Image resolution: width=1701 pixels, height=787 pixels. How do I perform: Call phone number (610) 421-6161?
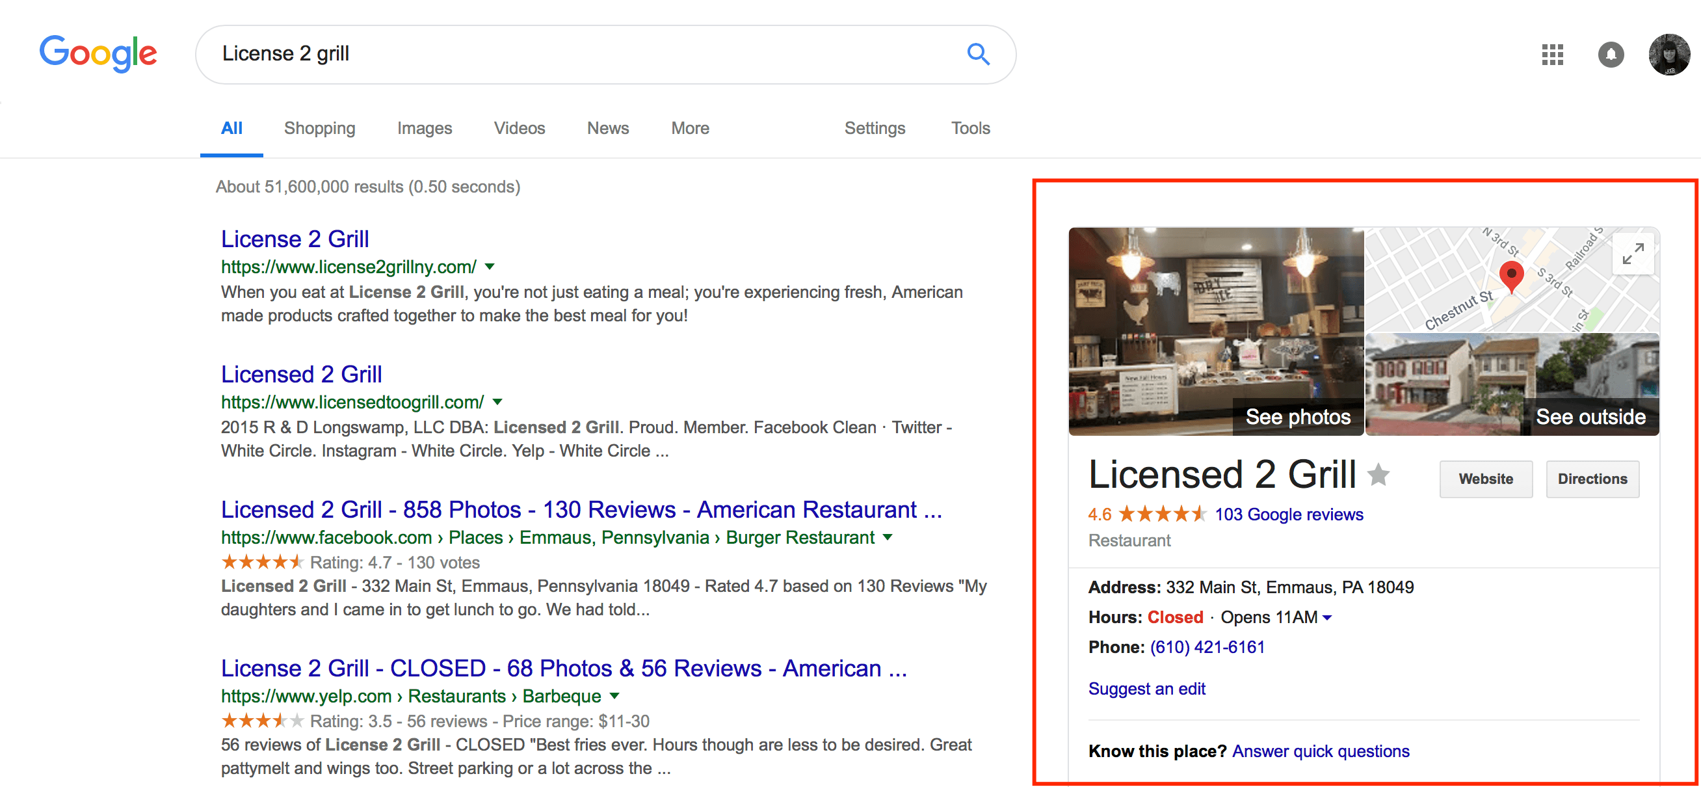point(1207,647)
